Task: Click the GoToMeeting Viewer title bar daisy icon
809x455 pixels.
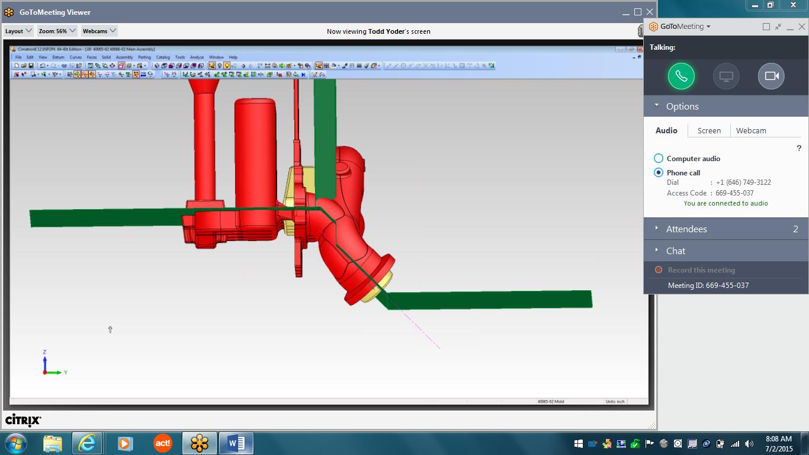Action: (x=9, y=12)
